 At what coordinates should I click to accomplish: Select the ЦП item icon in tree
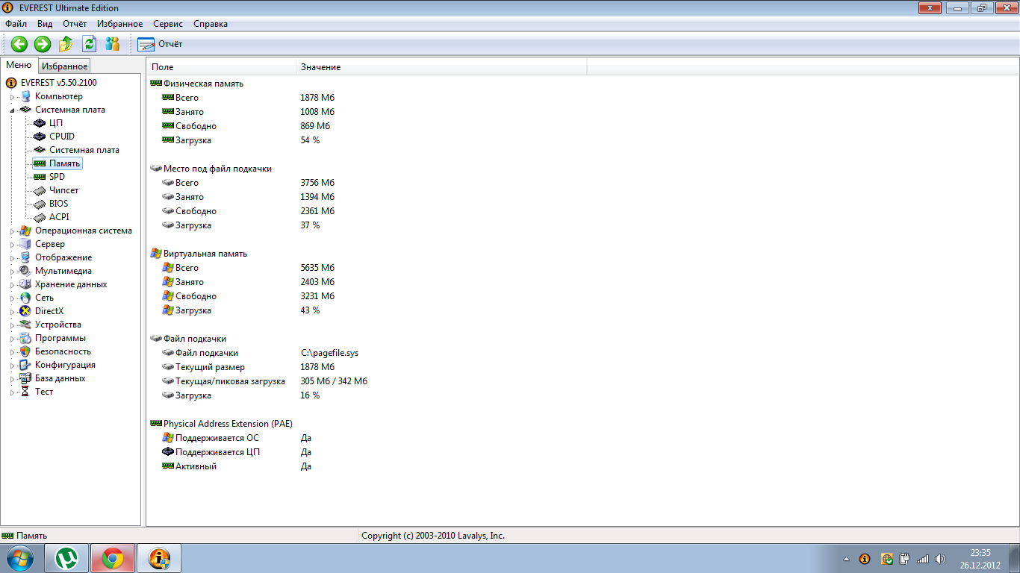[x=40, y=123]
